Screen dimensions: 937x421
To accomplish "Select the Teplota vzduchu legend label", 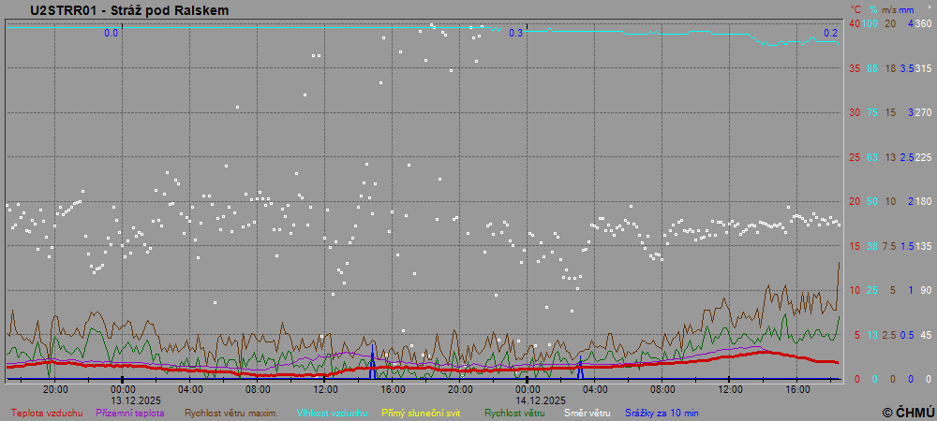I will click(x=47, y=413).
